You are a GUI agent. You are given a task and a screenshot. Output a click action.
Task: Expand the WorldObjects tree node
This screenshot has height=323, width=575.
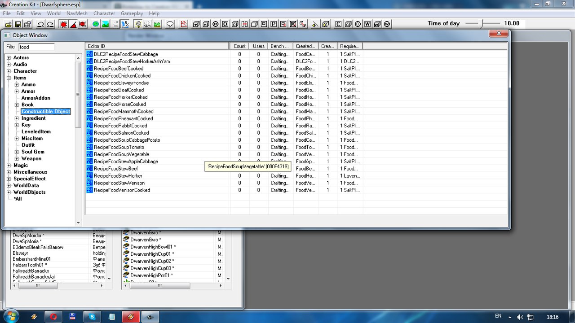(x=9, y=192)
